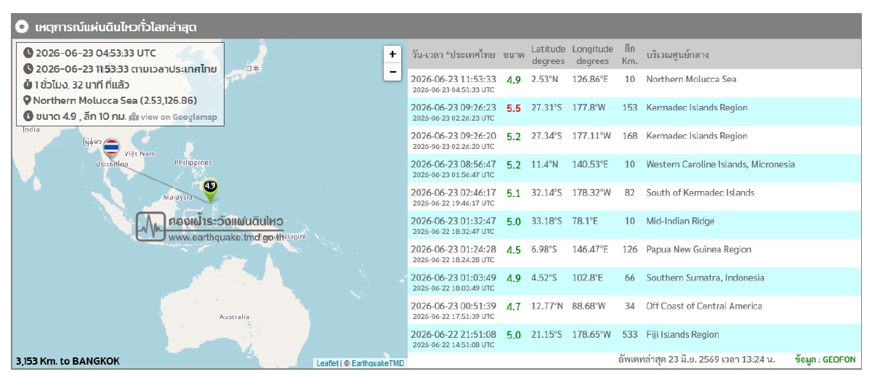Click the magnitude 4.5 value
This screenshot has width=872, height=377.
514,250
